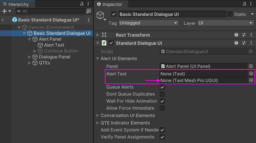Toggle Queue Alerts checkbox
The image size is (256, 143).
(162, 87)
